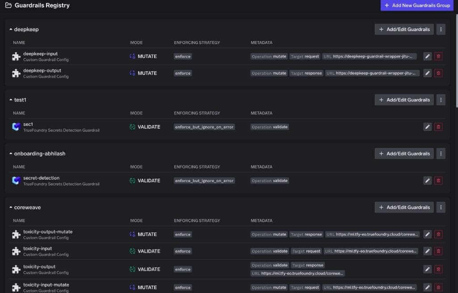Delete the toxicity-input-mutate guardrail
This screenshot has width=458, height=293.
(x=438, y=288)
